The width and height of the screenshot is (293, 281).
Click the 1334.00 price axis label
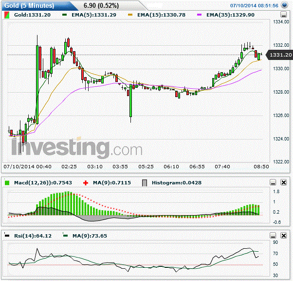(x=281, y=22)
